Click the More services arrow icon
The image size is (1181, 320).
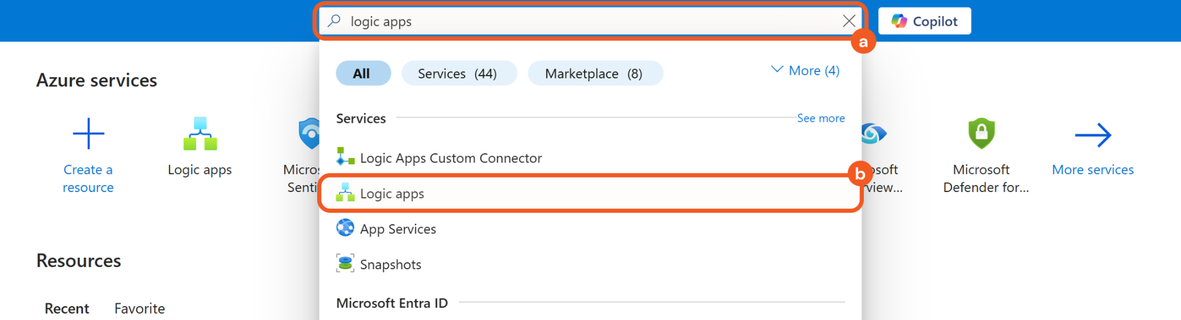tap(1093, 135)
